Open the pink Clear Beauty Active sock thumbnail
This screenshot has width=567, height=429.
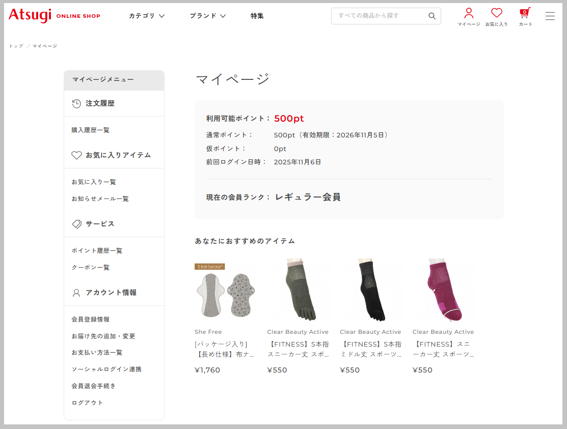(x=443, y=290)
